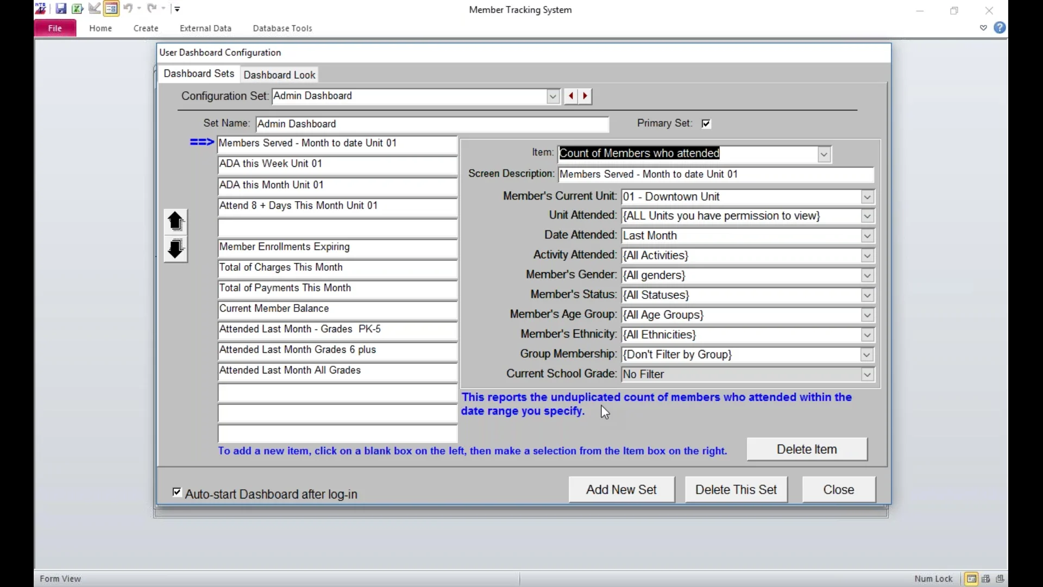The width and height of the screenshot is (1043, 587).
Task: Click the highlighted Form View status bar icon
Action: click(x=972, y=579)
